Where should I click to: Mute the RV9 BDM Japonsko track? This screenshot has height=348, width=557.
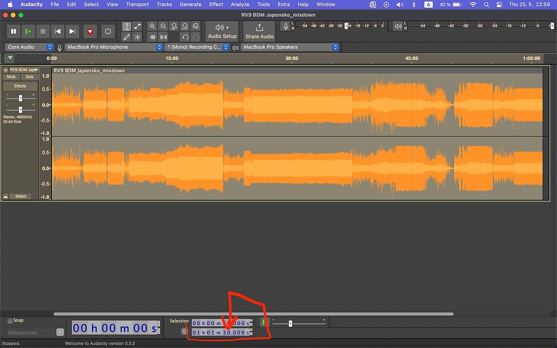point(11,76)
